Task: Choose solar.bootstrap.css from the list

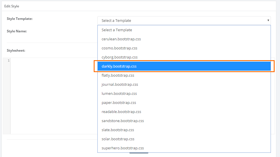Action: (118, 139)
